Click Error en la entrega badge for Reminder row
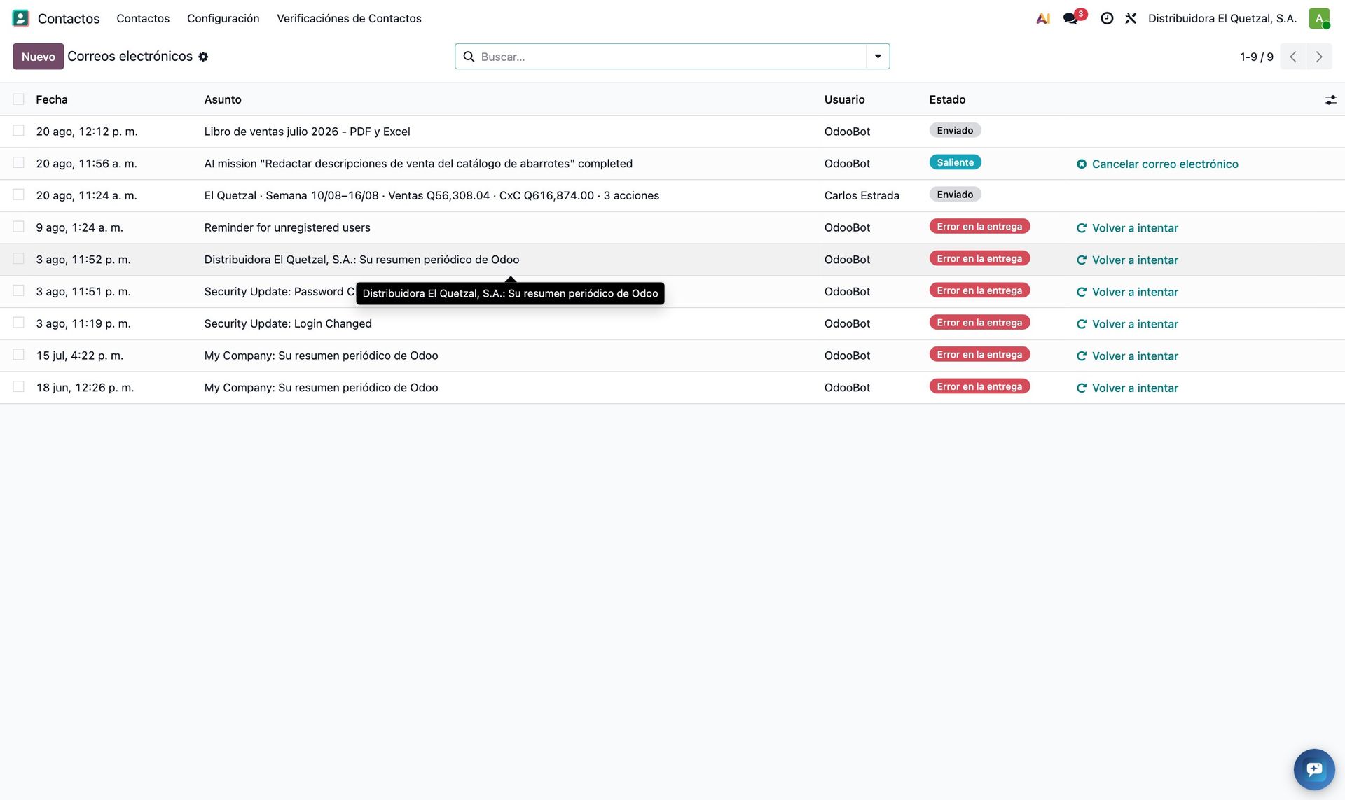The height and width of the screenshot is (800, 1345). coord(979,227)
